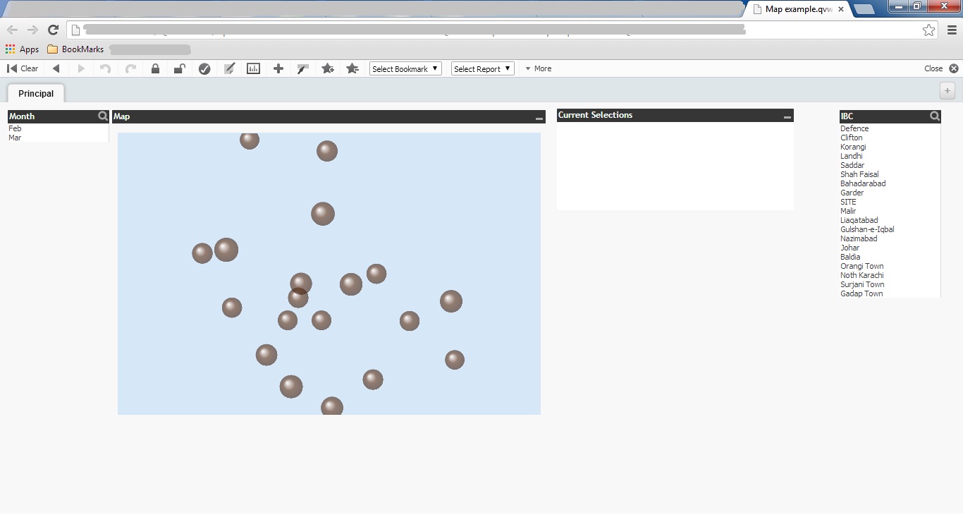Minimize the Map chart panel
963x515 pixels.
click(x=539, y=119)
